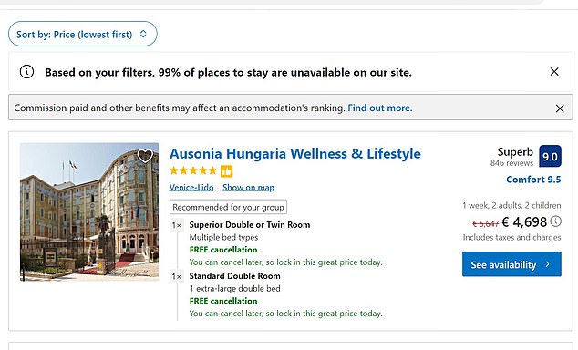Viewport: 578px width, 350px height.
Task: Open the Sort by price dropdown
Action: [x=83, y=34]
